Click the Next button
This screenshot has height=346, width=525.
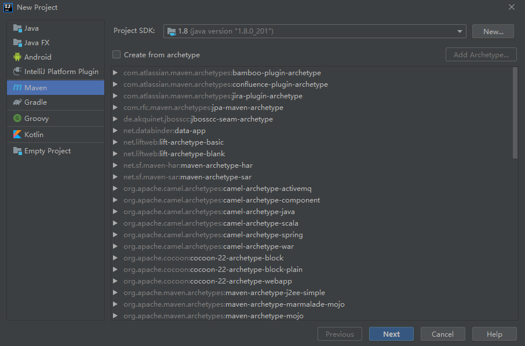(x=391, y=334)
